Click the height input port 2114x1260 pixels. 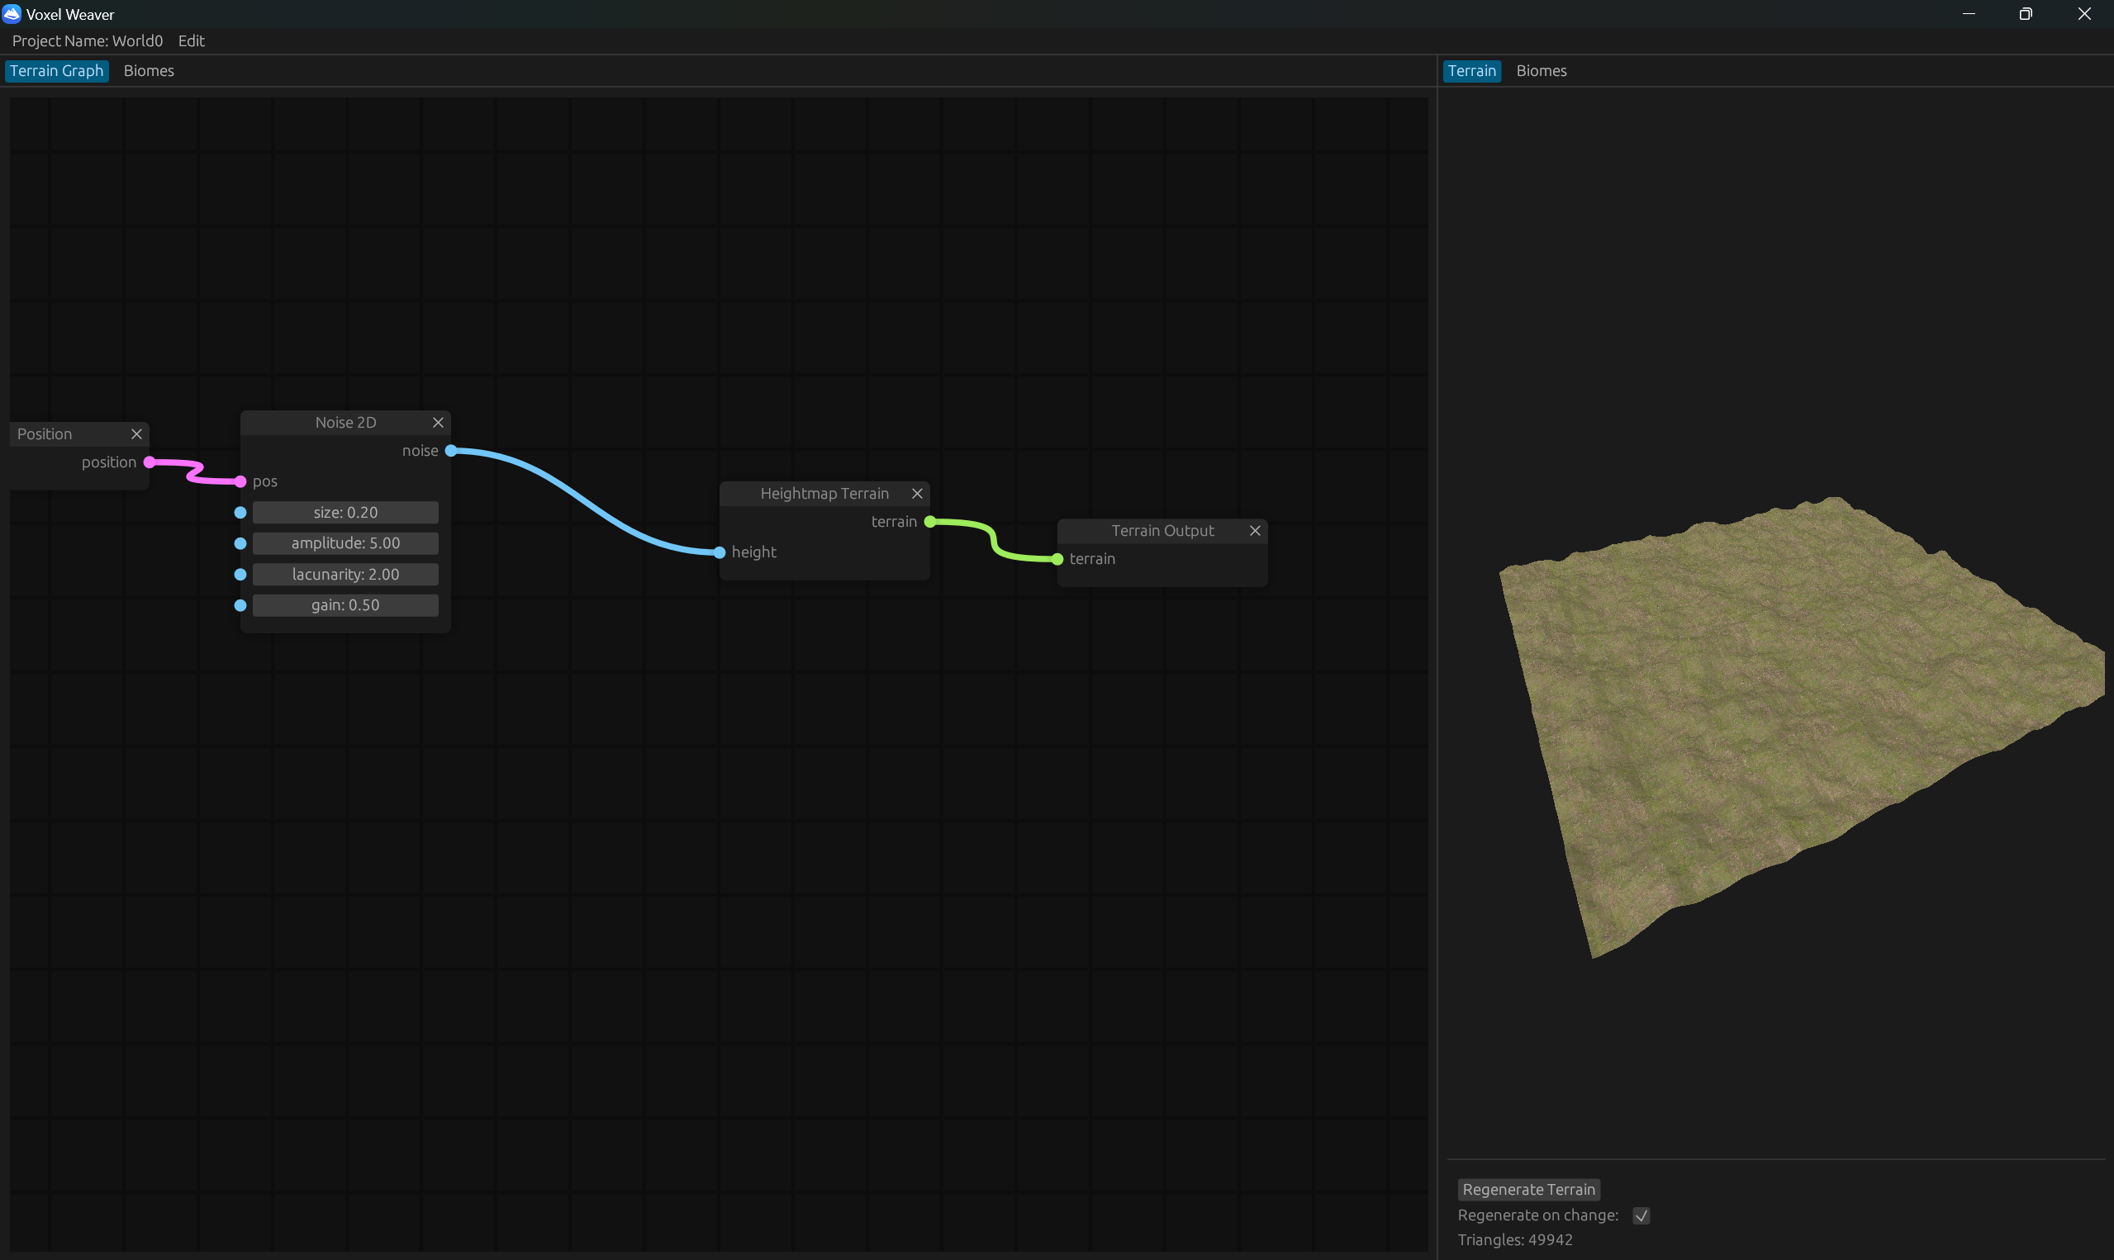click(720, 552)
